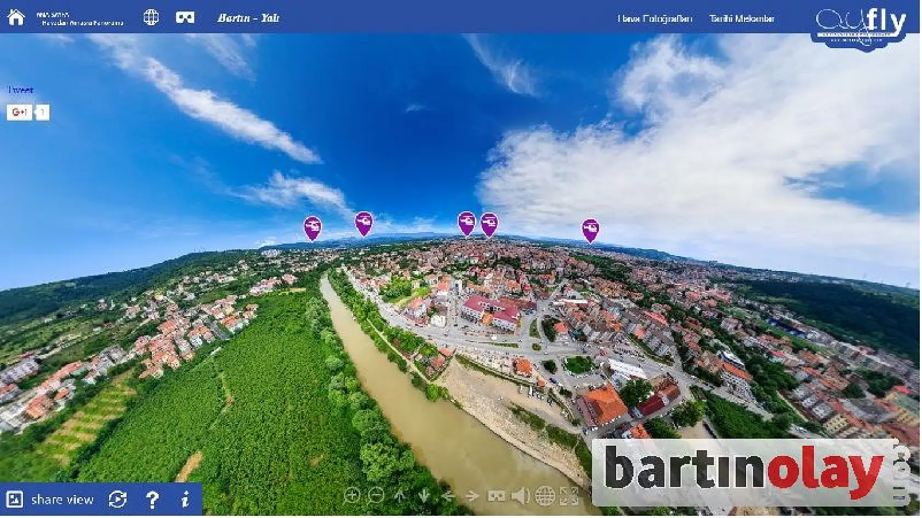The width and height of the screenshot is (922, 518).
Task: Open the Hava Fotoğrafları menu item
Action: pyautogui.click(x=656, y=18)
